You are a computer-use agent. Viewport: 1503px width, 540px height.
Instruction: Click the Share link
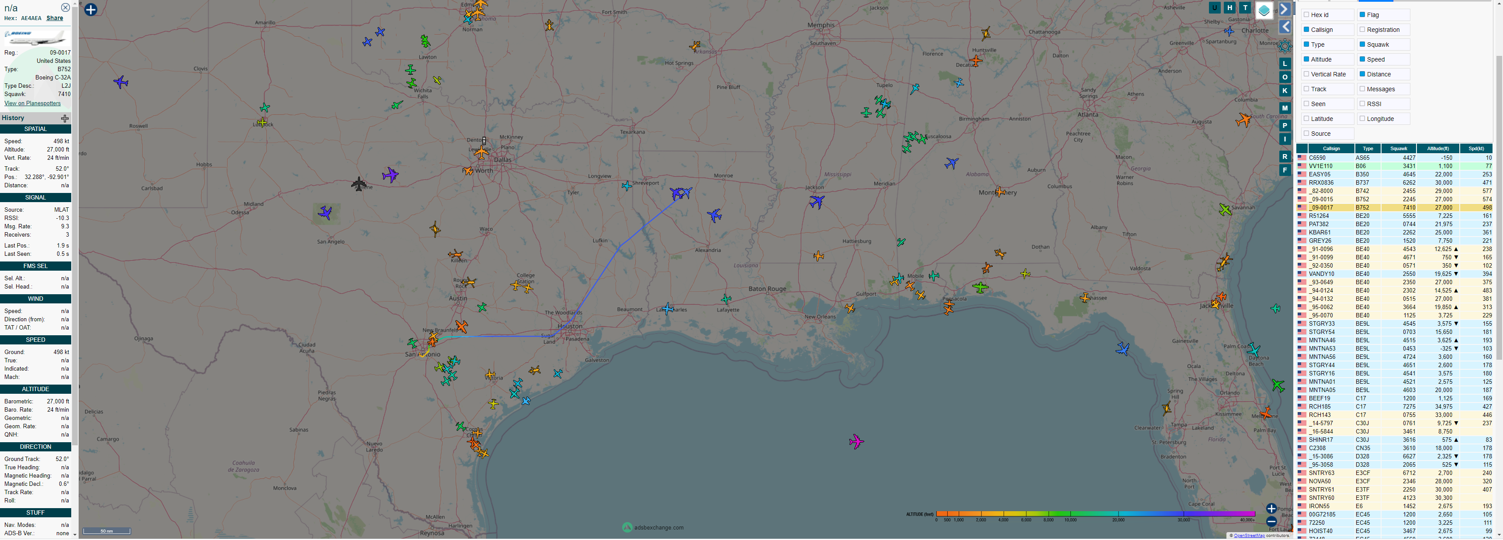[55, 18]
